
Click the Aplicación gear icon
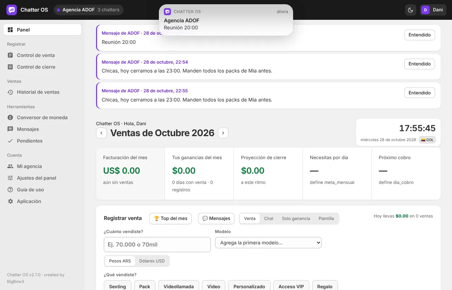10,201
